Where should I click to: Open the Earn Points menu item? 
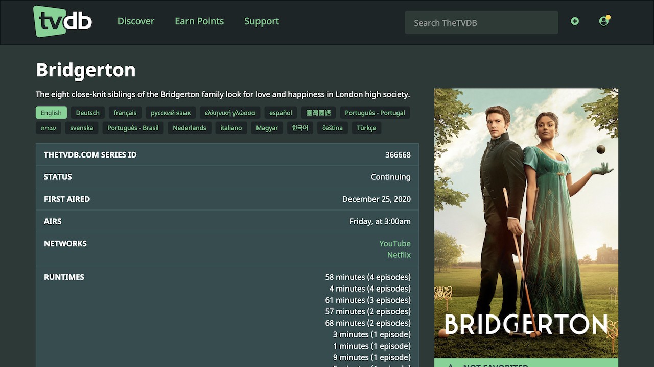[199, 21]
